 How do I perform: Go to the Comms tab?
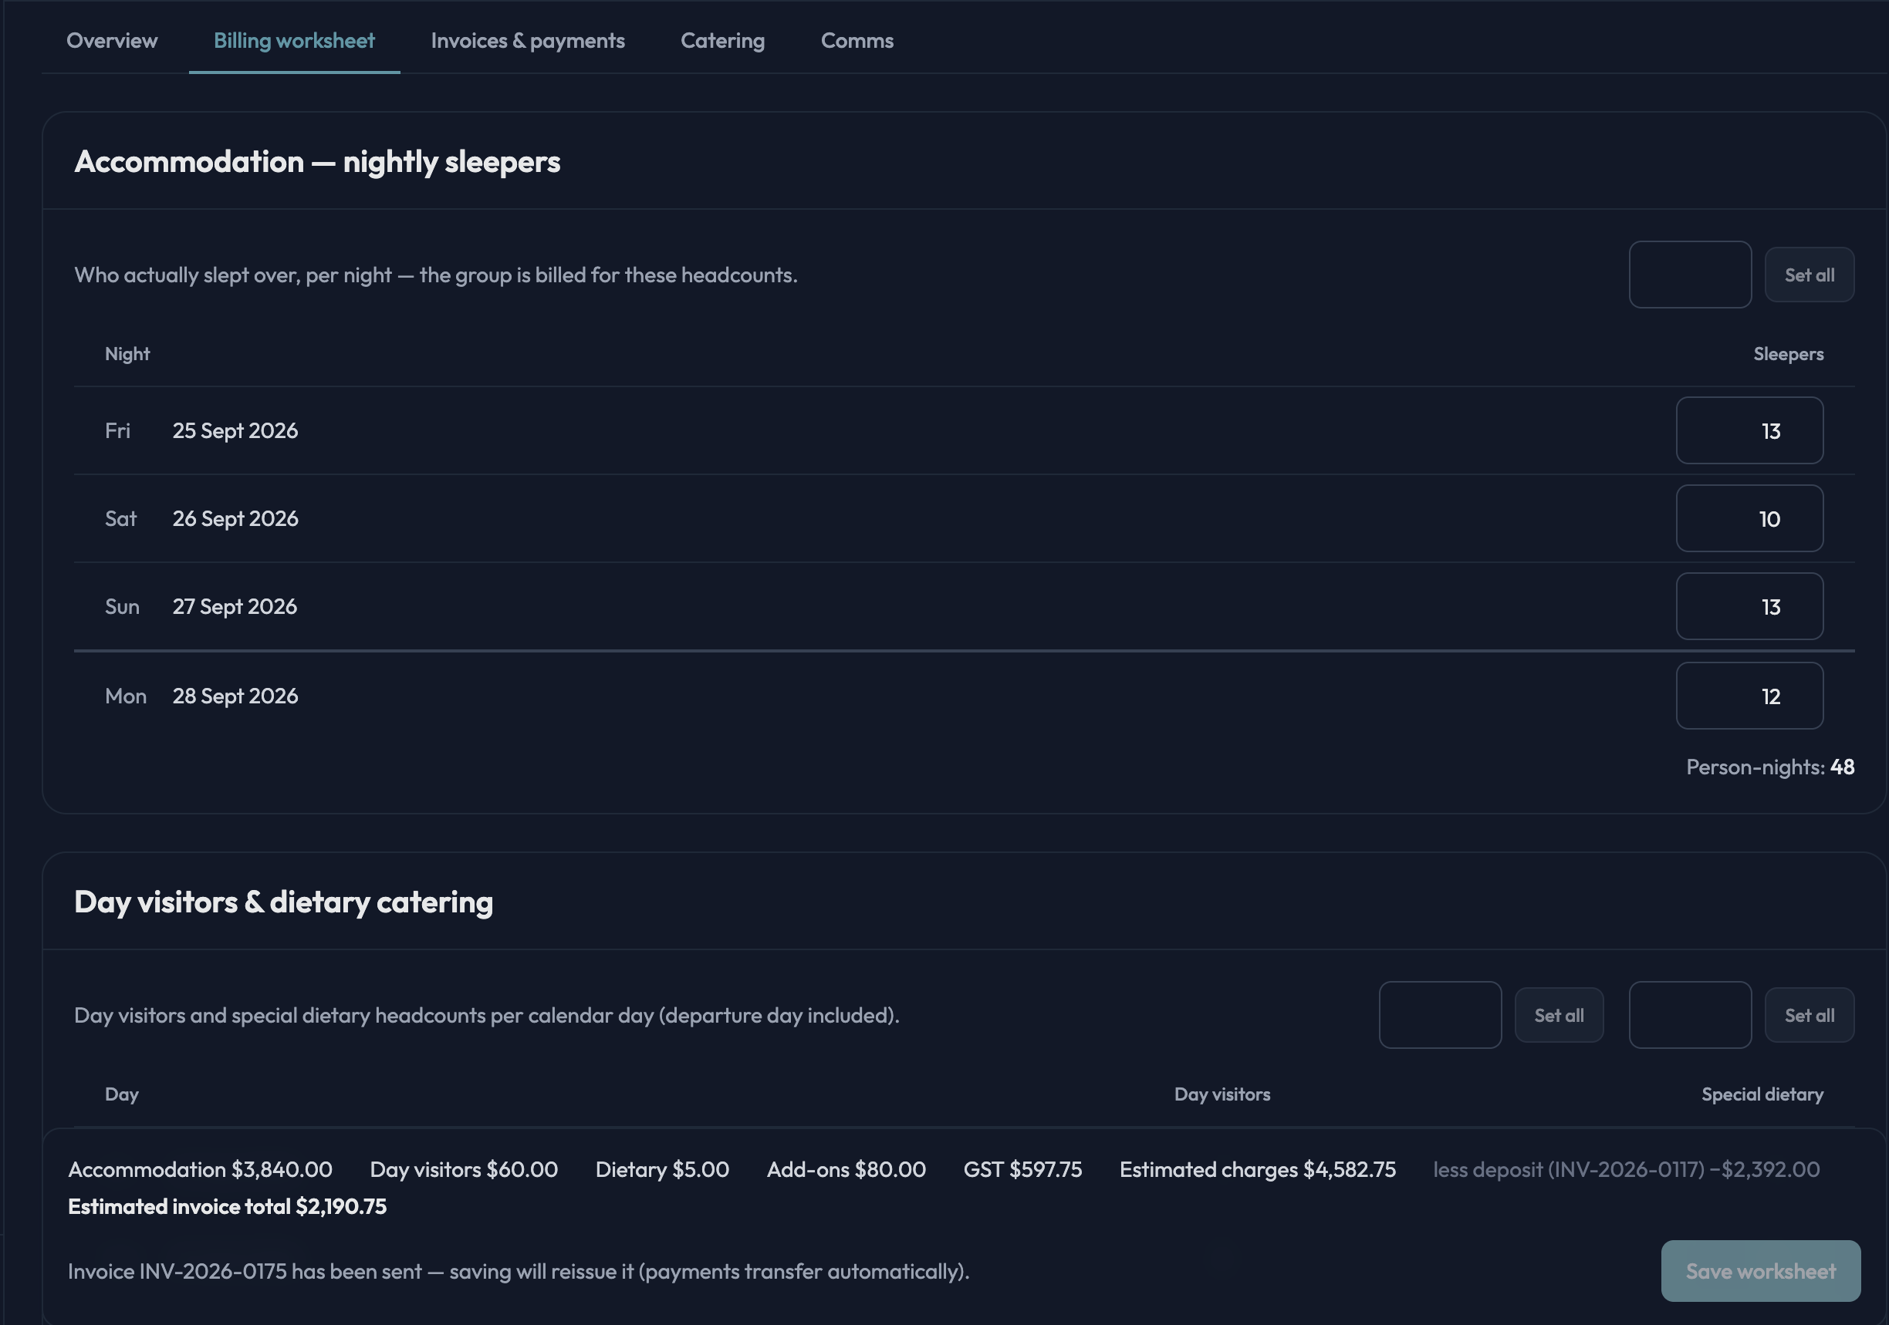[x=857, y=40]
